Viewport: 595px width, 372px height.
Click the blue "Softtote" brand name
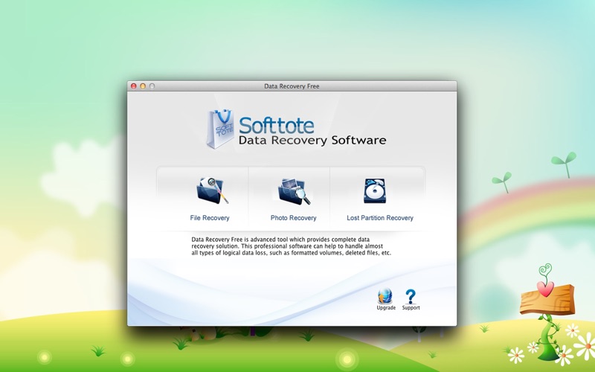coord(276,124)
